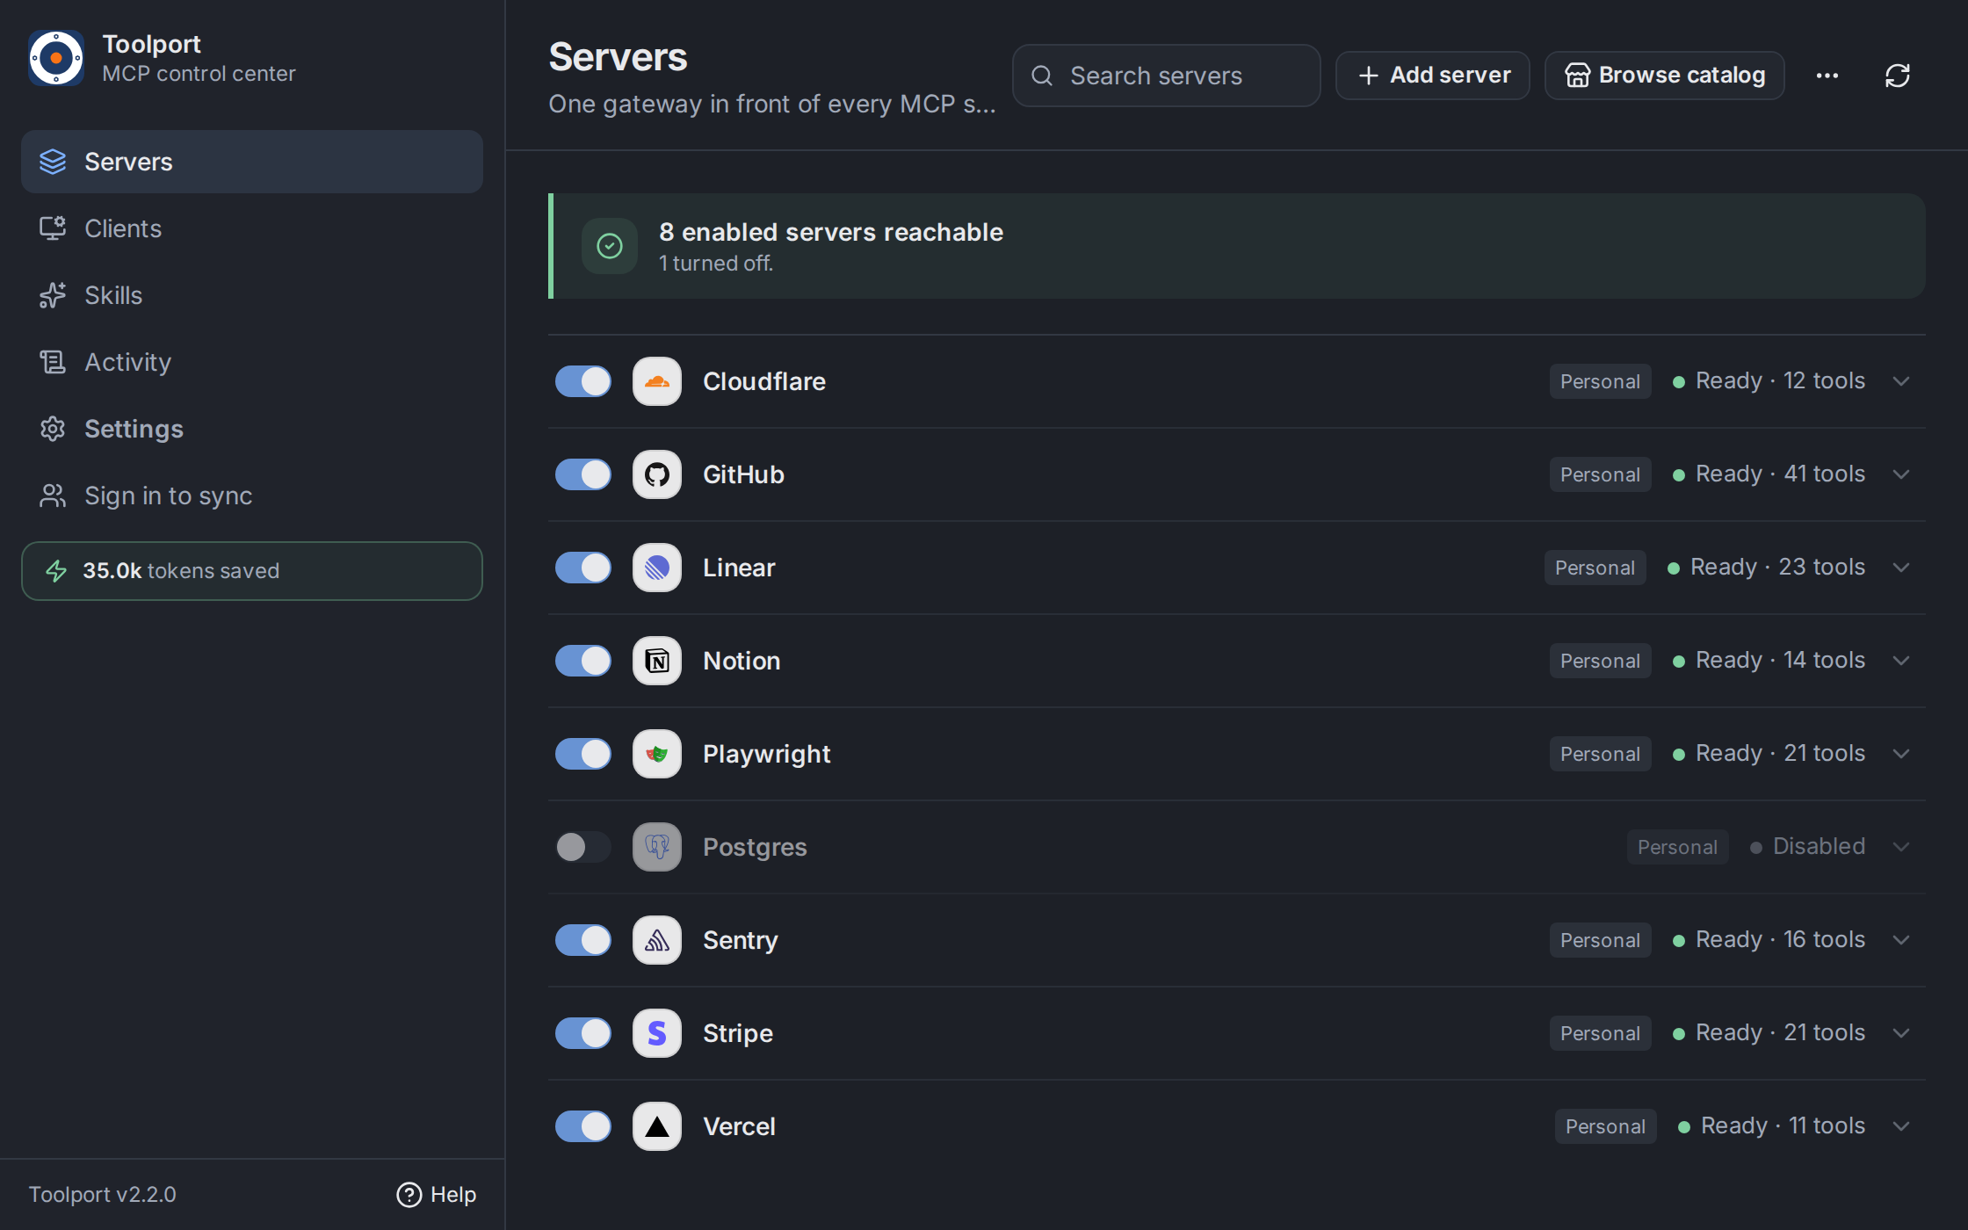
Task: Open Settings from the sidebar
Action: tap(252, 429)
